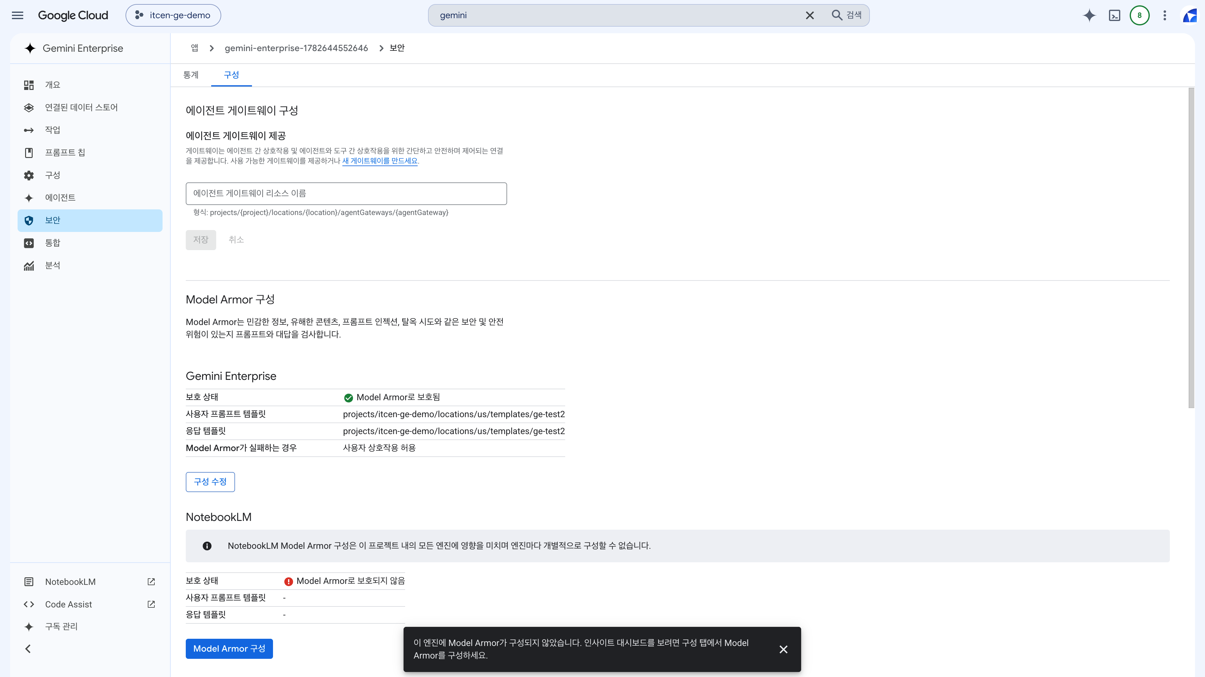Click the NotebookLM section heading
The height and width of the screenshot is (677, 1205).
click(x=218, y=517)
